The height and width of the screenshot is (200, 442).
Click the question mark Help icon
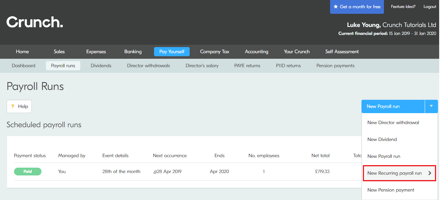coord(12,106)
